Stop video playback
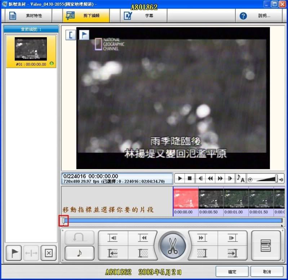 (190, 178)
